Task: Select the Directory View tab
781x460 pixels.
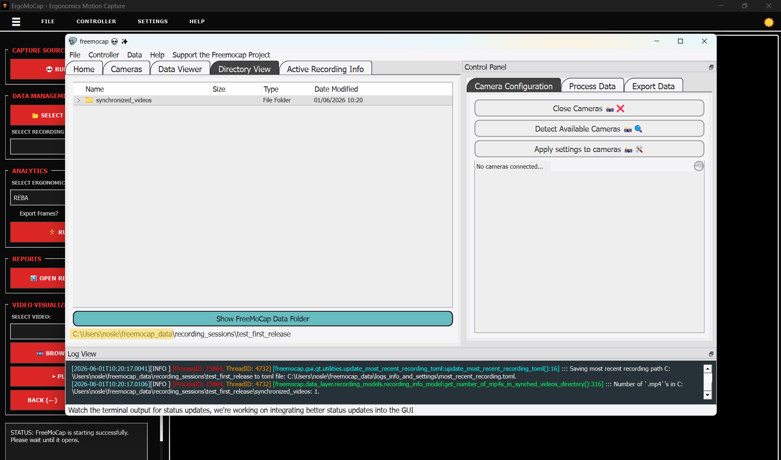Action: tap(244, 69)
